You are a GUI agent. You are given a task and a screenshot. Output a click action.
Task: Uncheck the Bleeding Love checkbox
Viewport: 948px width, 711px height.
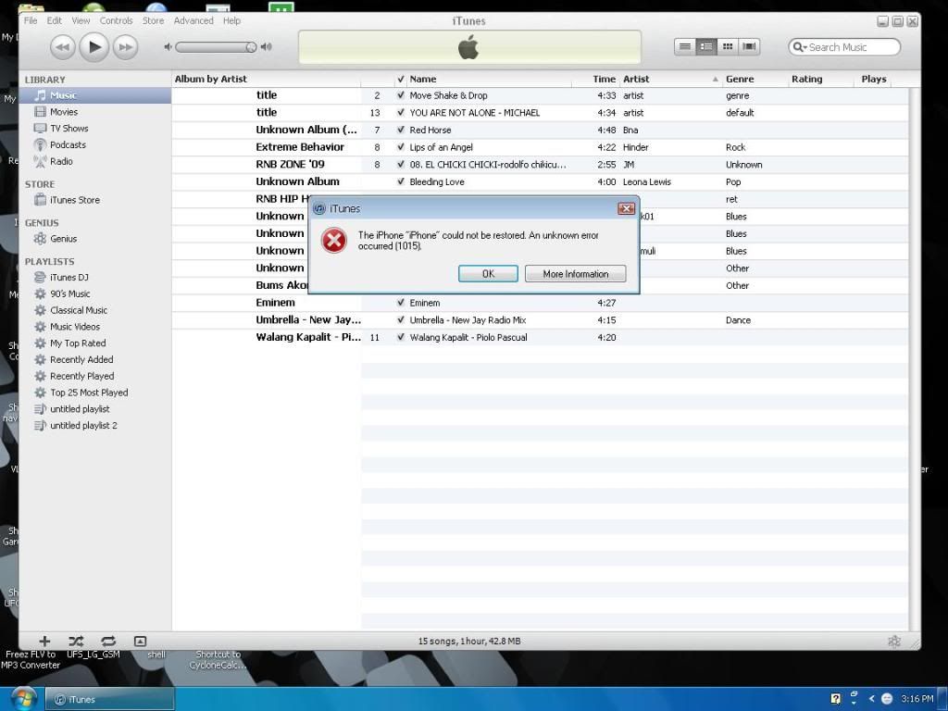pyautogui.click(x=400, y=182)
